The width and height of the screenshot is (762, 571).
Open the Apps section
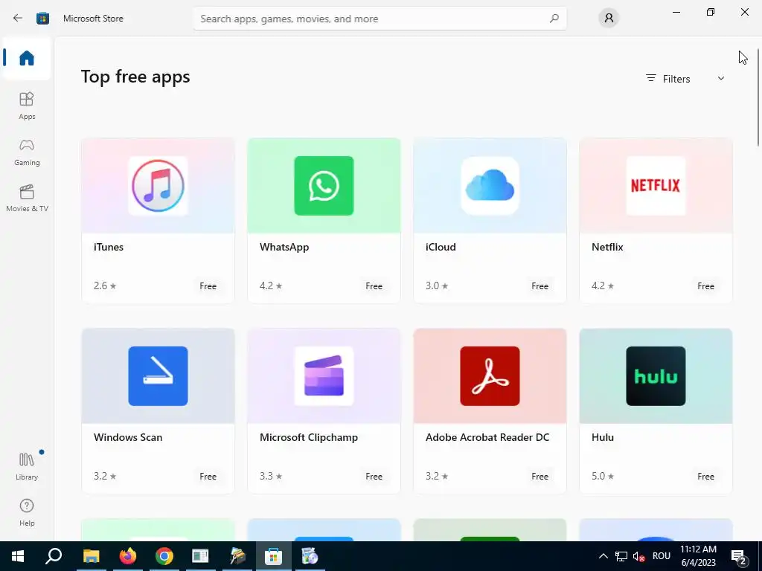[27, 106]
